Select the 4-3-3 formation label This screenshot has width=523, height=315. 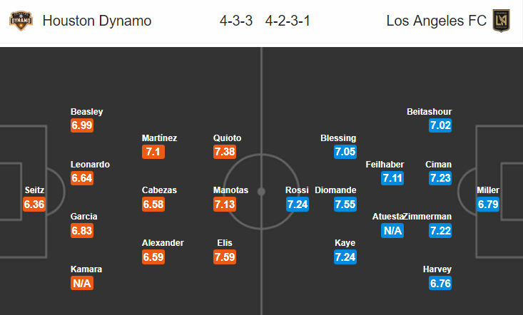click(x=236, y=21)
